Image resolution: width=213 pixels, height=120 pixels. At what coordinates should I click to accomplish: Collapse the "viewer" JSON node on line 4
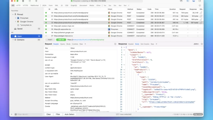point(124,55)
